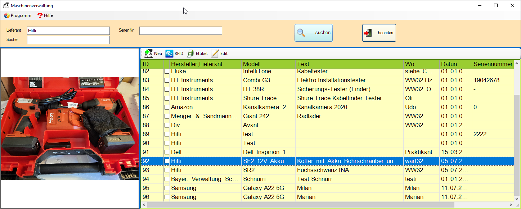This screenshot has width=521, height=209.
Task: Select the Test Schnurr text cell
Action: pyautogui.click(x=349, y=179)
